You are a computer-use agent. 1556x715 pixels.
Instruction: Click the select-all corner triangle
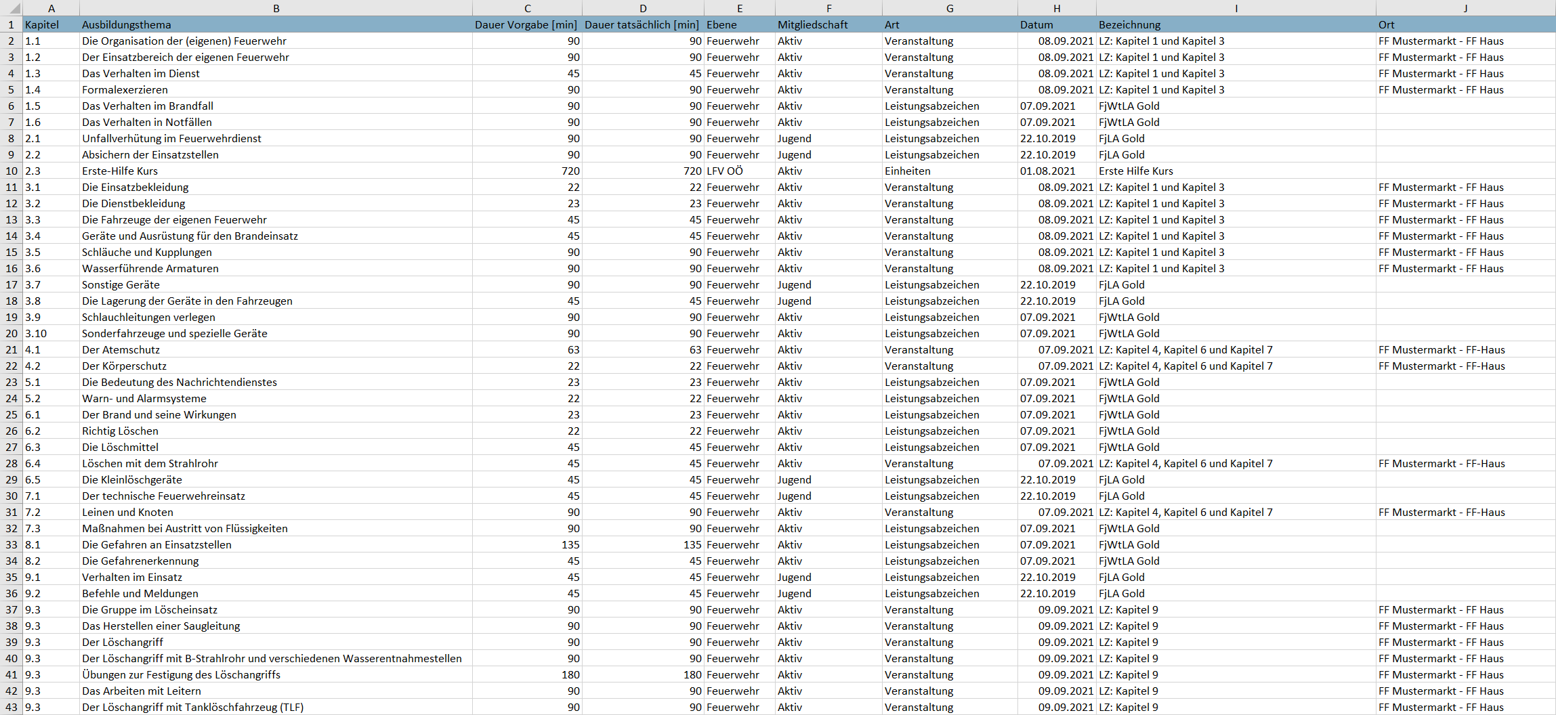coord(12,8)
